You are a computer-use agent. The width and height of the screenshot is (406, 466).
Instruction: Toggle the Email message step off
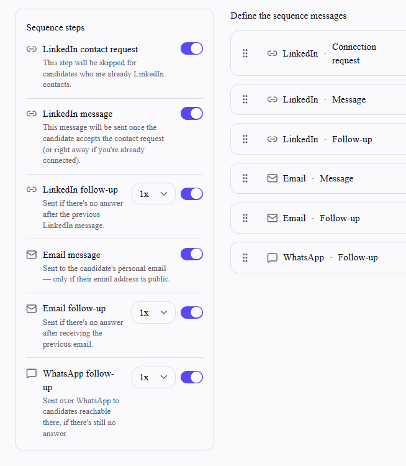[192, 254]
